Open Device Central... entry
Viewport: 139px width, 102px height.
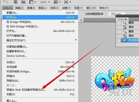pos(40,56)
